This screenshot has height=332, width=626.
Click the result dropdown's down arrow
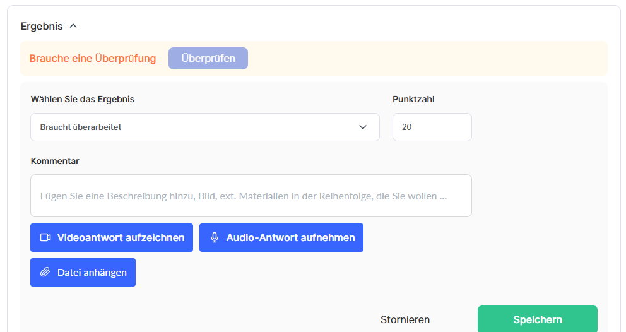363,127
